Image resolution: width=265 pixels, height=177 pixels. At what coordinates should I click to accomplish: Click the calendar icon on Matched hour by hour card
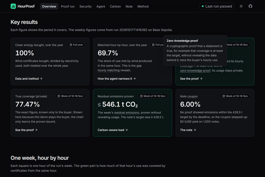click(153, 45)
